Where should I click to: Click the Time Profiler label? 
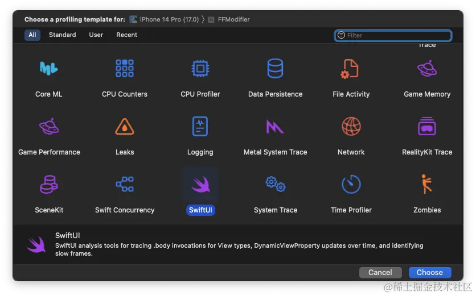(351, 210)
